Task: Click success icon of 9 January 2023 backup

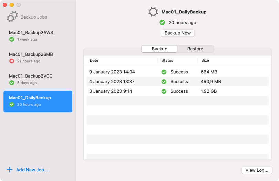Action: [164, 72]
